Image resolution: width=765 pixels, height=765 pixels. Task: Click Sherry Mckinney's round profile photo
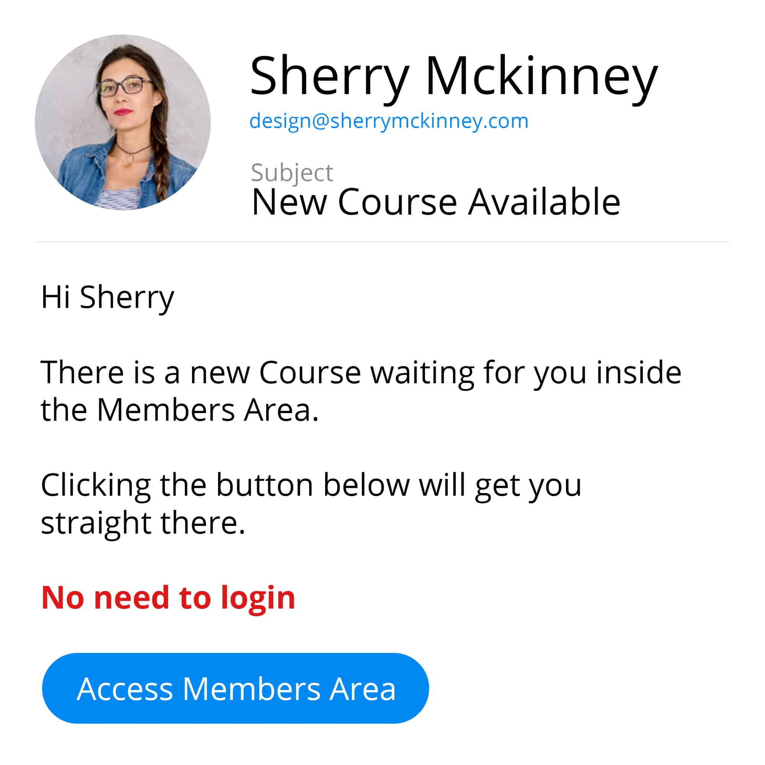point(122,122)
